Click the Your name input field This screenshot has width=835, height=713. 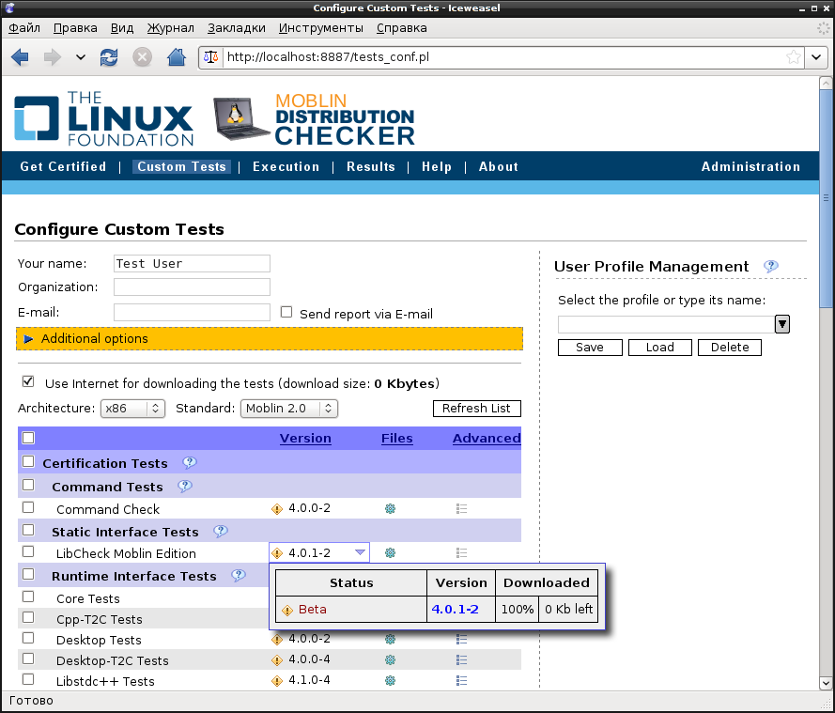192,264
